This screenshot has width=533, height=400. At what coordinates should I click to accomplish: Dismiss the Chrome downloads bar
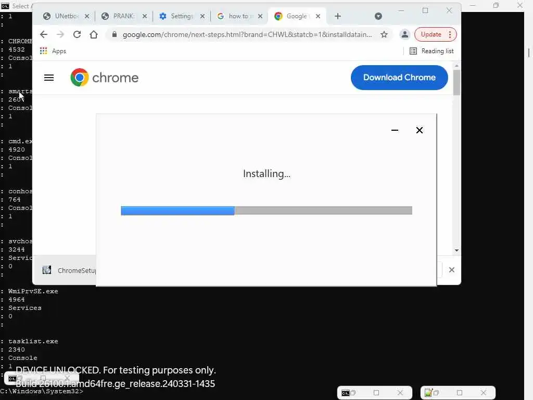coord(452,270)
